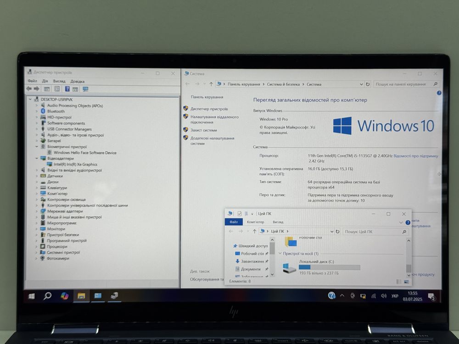Click Панель керування breadcrumb in System window
The width and height of the screenshot is (459, 344).
tap(244, 84)
